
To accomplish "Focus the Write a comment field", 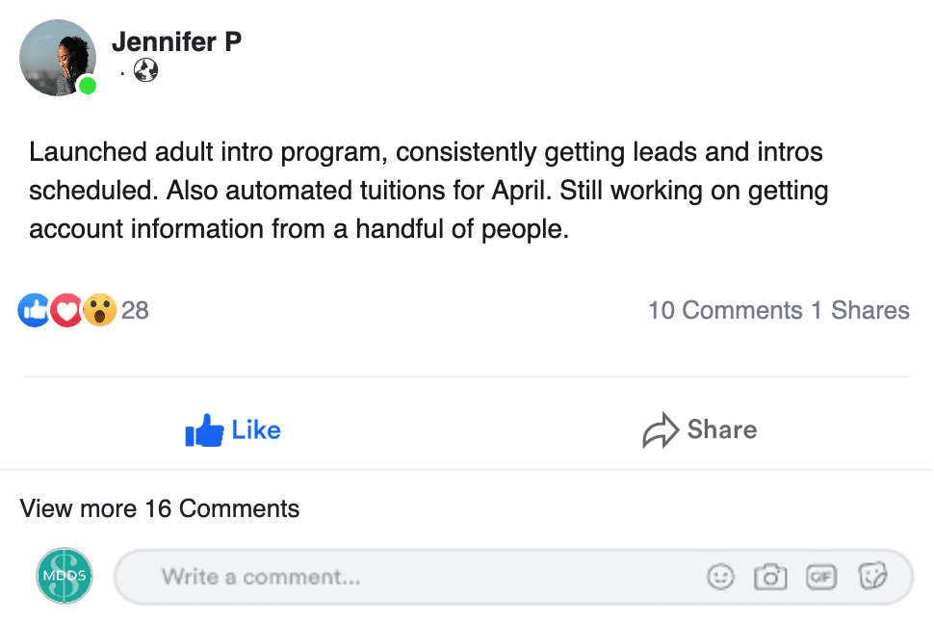I will [x=404, y=577].
